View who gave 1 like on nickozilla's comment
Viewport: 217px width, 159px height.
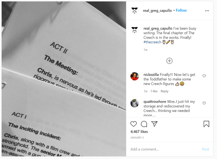click(154, 91)
